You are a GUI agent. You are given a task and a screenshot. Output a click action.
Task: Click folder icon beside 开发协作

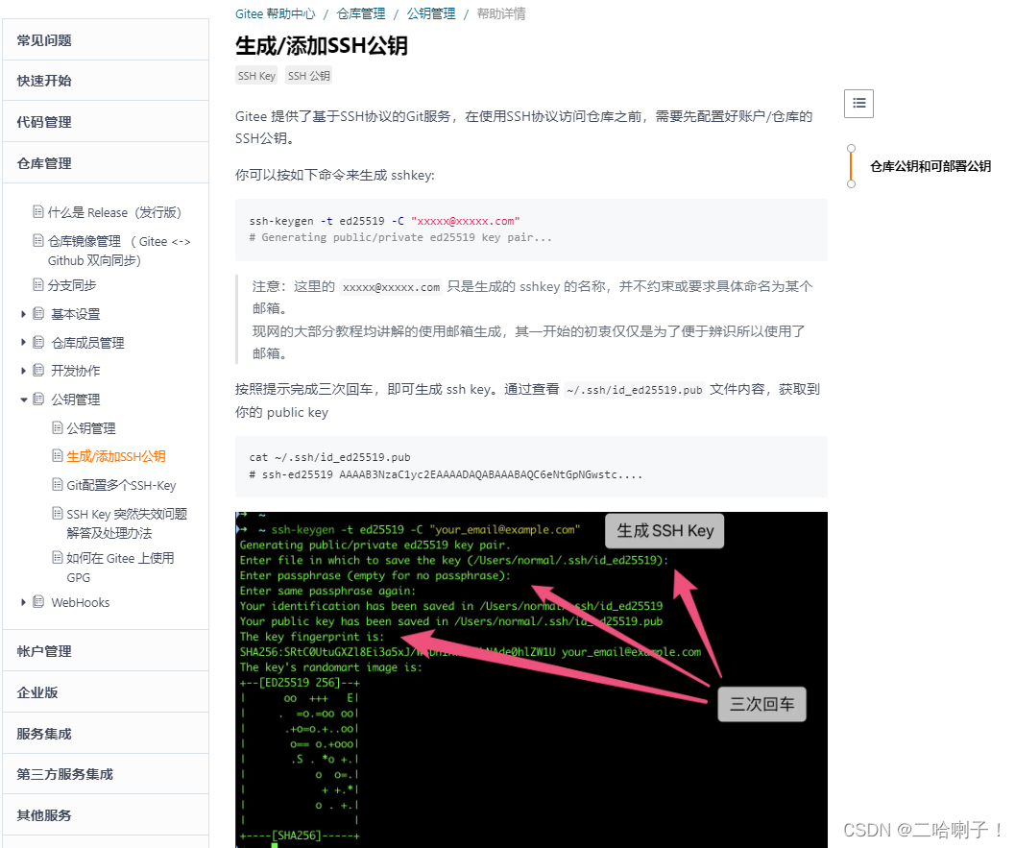tap(38, 371)
